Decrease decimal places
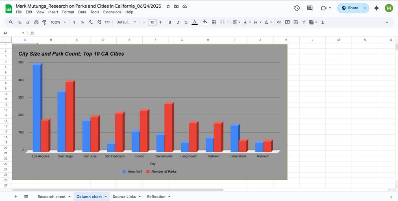The width and height of the screenshot is (398, 201). pos(91,22)
